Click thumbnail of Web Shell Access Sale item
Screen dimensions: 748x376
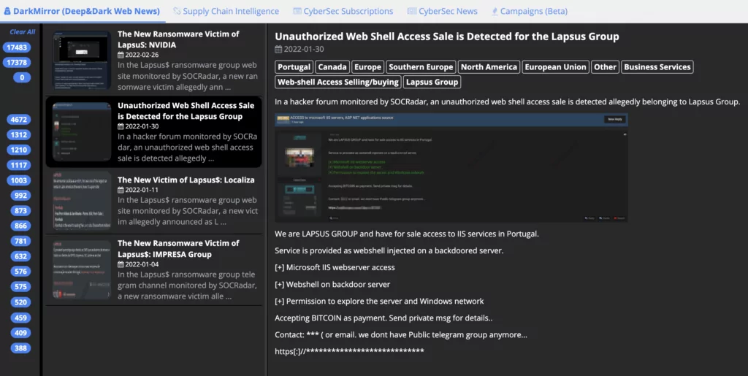tap(82, 131)
